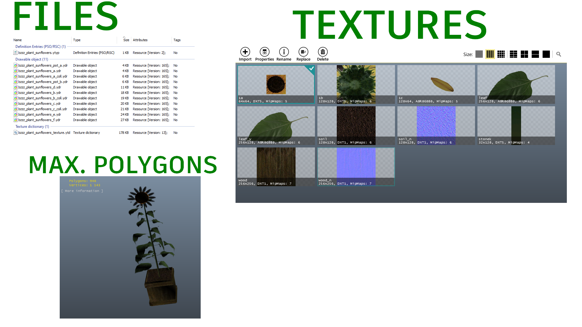This screenshot has width=582, height=327.
Task: Toggle checkmark on 1a texture thumbnail
Action: 311,68
